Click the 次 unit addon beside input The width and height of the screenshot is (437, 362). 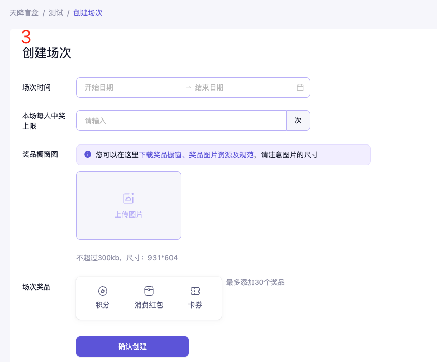[x=298, y=120]
